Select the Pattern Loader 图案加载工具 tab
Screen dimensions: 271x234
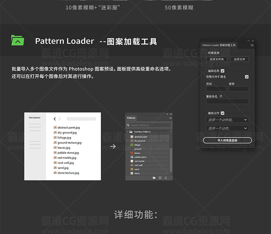(219, 45)
